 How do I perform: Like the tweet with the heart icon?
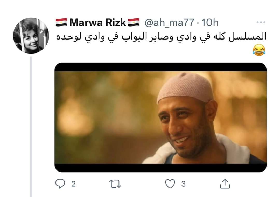[x=170, y=184]
